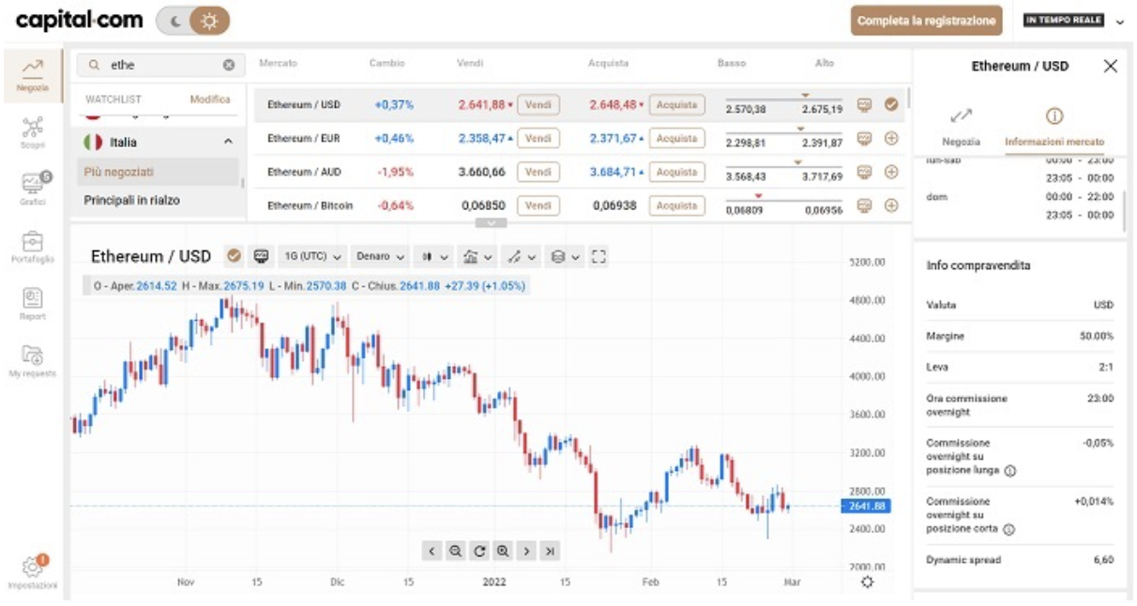This screenshot has height=606, width=1137.
Task: Collapse the market list handle above chart
Action: point(492,223)
